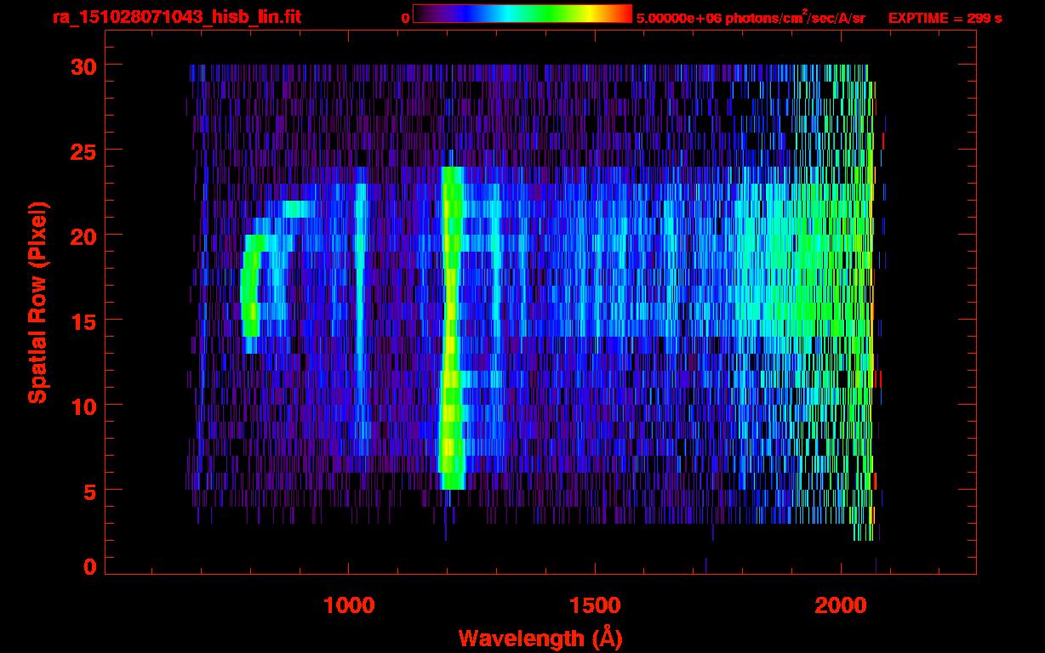Click the EXPTIME = 299 s text
This screenshot has height=653, width=1045.
(x=945, y=18)
